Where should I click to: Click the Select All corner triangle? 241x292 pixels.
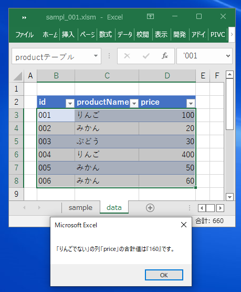(18, 76)
